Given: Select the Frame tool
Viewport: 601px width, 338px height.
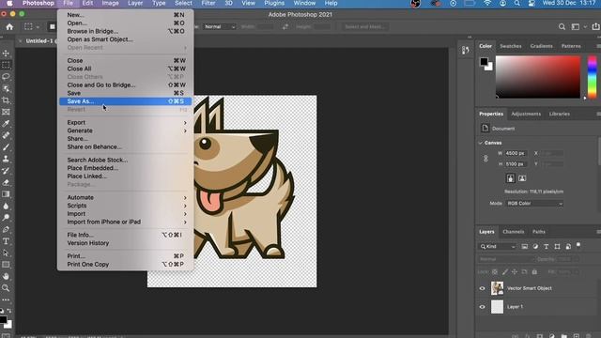Looking at the screenshot, I should [x=6, y=112].
